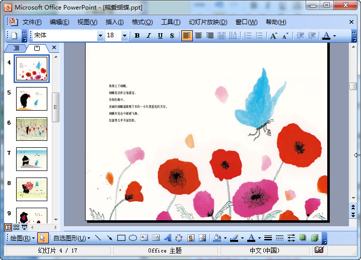Select slide 5 thumbnail

pyautogui.click(x=32, y=99)
